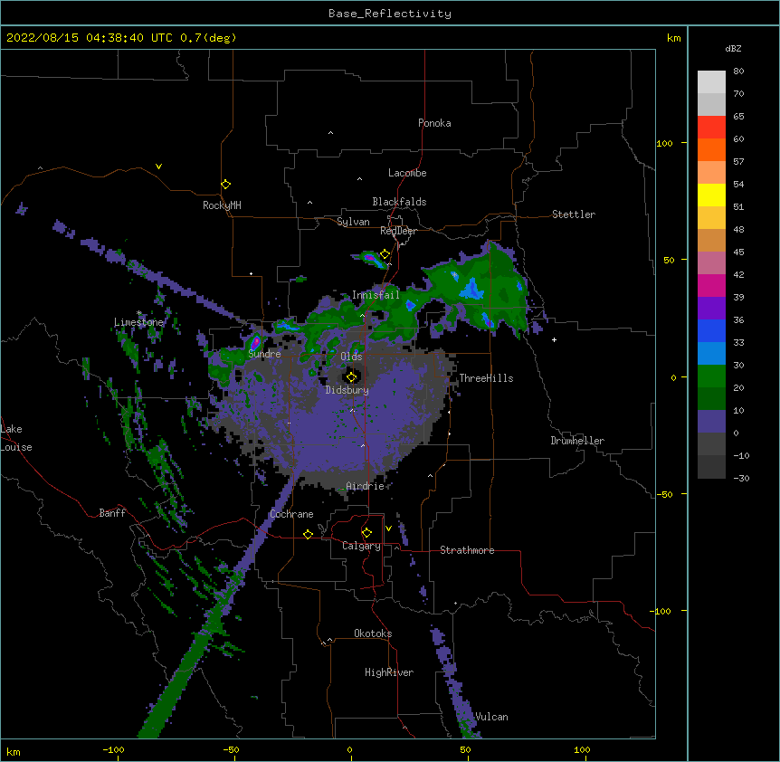Image resolution: width=780 pixels, height=762 pixels.
Task: Click the Lacombe city label
Action: (407, 173)
